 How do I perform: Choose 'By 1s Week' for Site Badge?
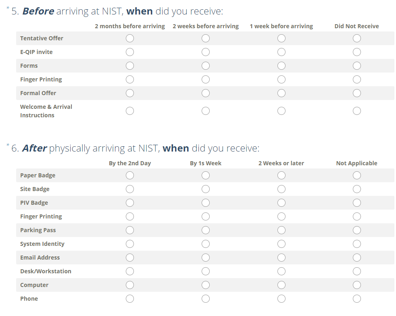[206, 189]
